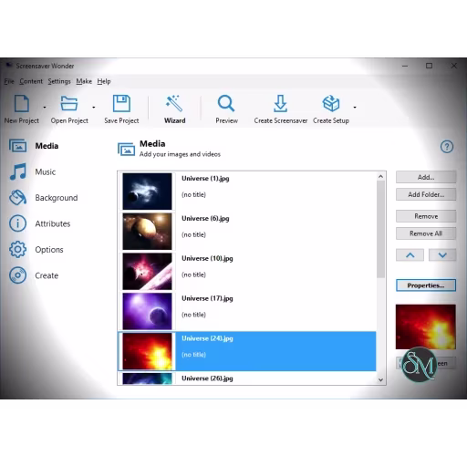The width and height of the screenshot is (467, 456).
Task: Click the Properties... button
Action: click(426, 285)
